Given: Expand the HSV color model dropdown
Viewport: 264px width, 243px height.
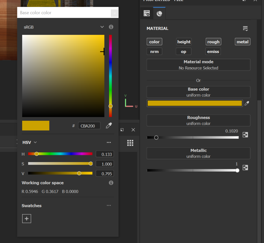Looking at the screenshot, I should point(30,142).
